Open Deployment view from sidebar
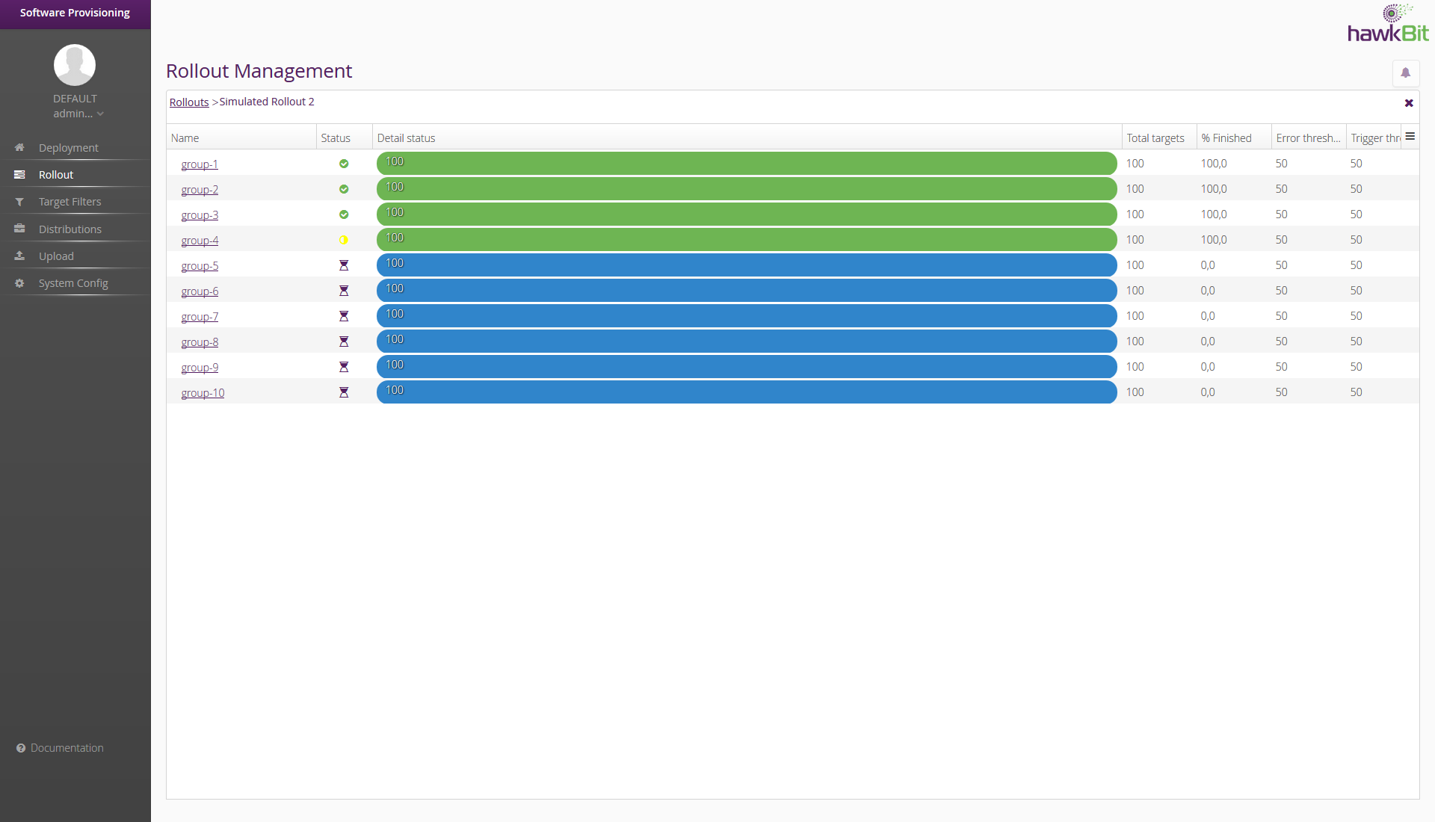Viewport: 1435px width, 822px height. coord(68,148)
